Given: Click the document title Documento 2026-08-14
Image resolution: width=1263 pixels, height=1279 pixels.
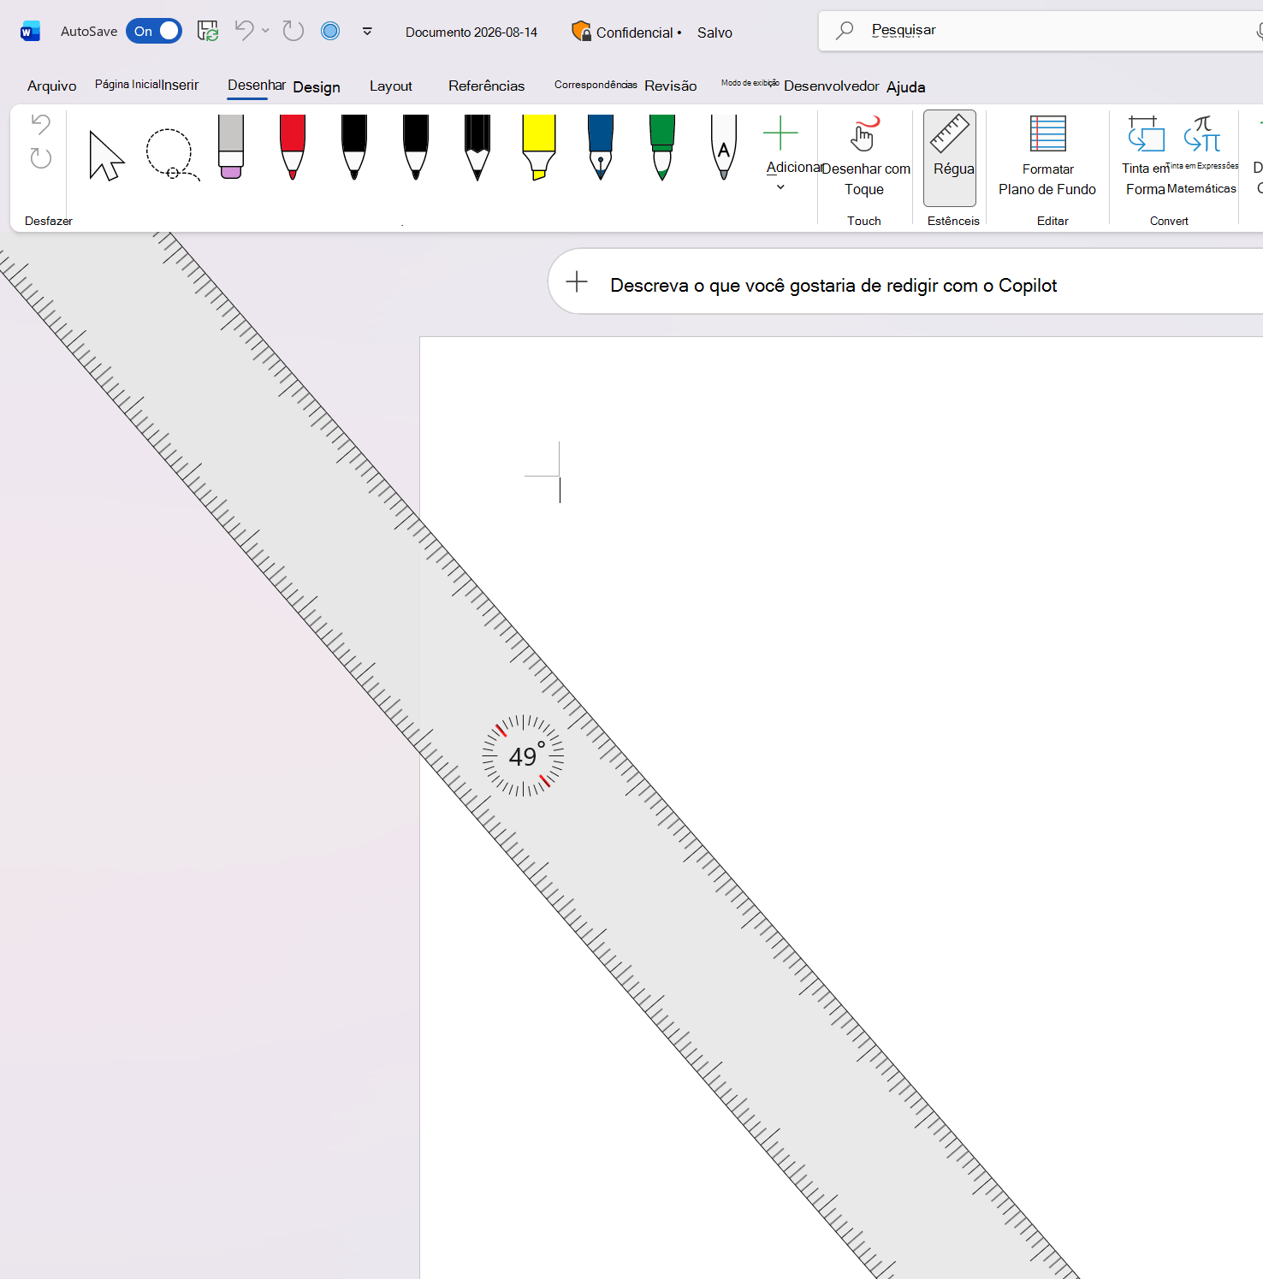Looking at the screenshot, I should pos(471,33).
